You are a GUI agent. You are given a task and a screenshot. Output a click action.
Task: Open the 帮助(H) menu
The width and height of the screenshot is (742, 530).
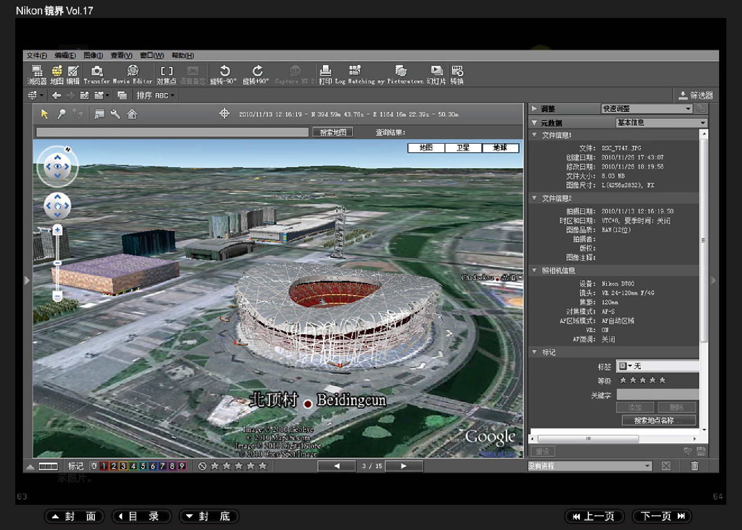182,55
